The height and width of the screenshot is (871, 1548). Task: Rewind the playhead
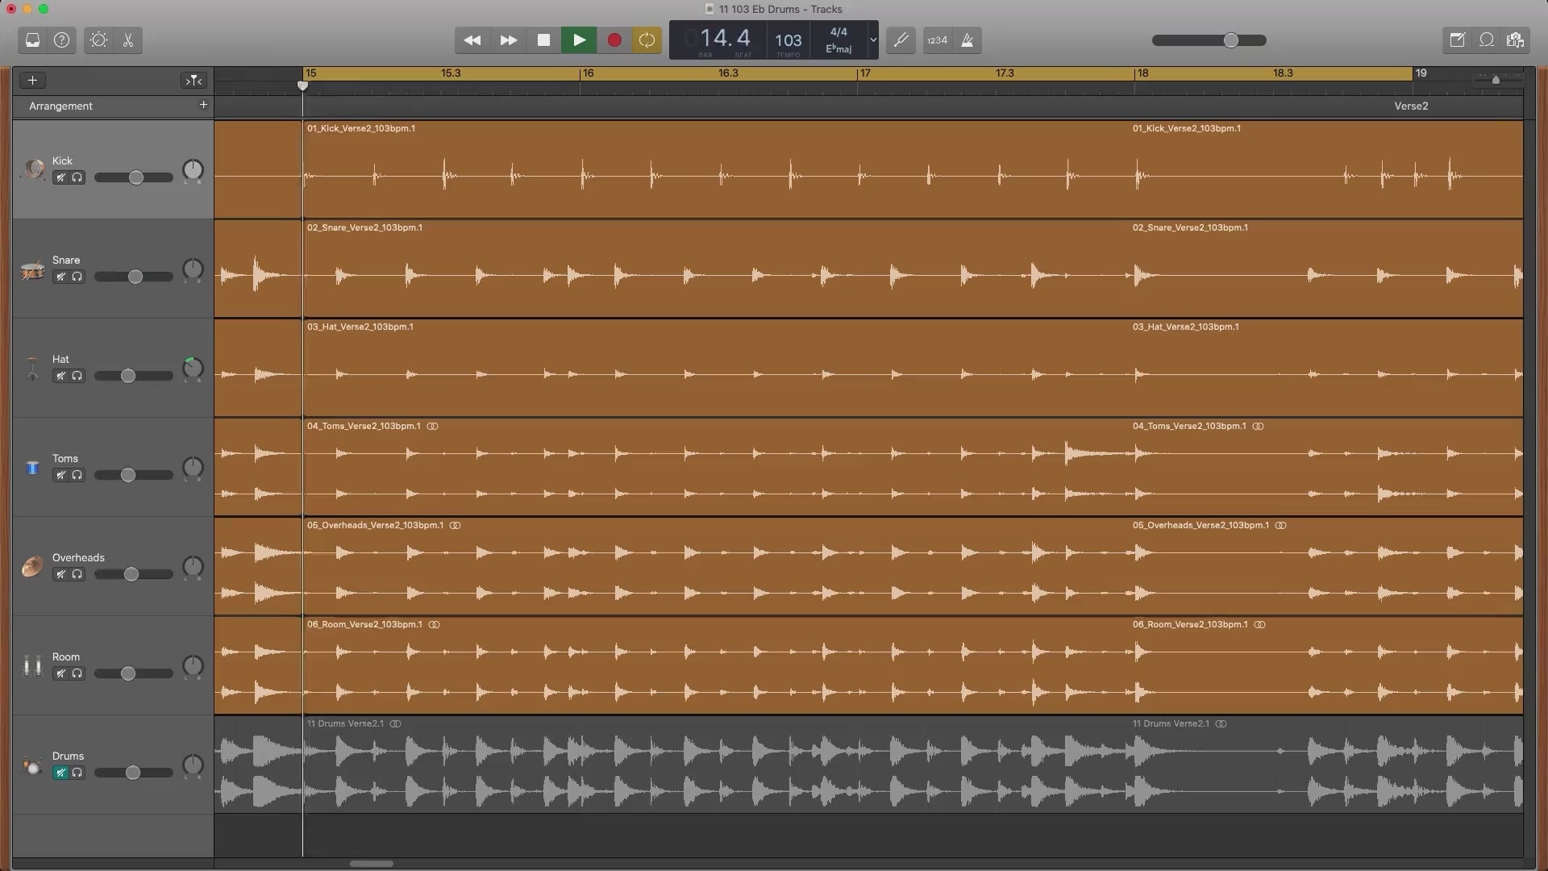pos(472,40)
